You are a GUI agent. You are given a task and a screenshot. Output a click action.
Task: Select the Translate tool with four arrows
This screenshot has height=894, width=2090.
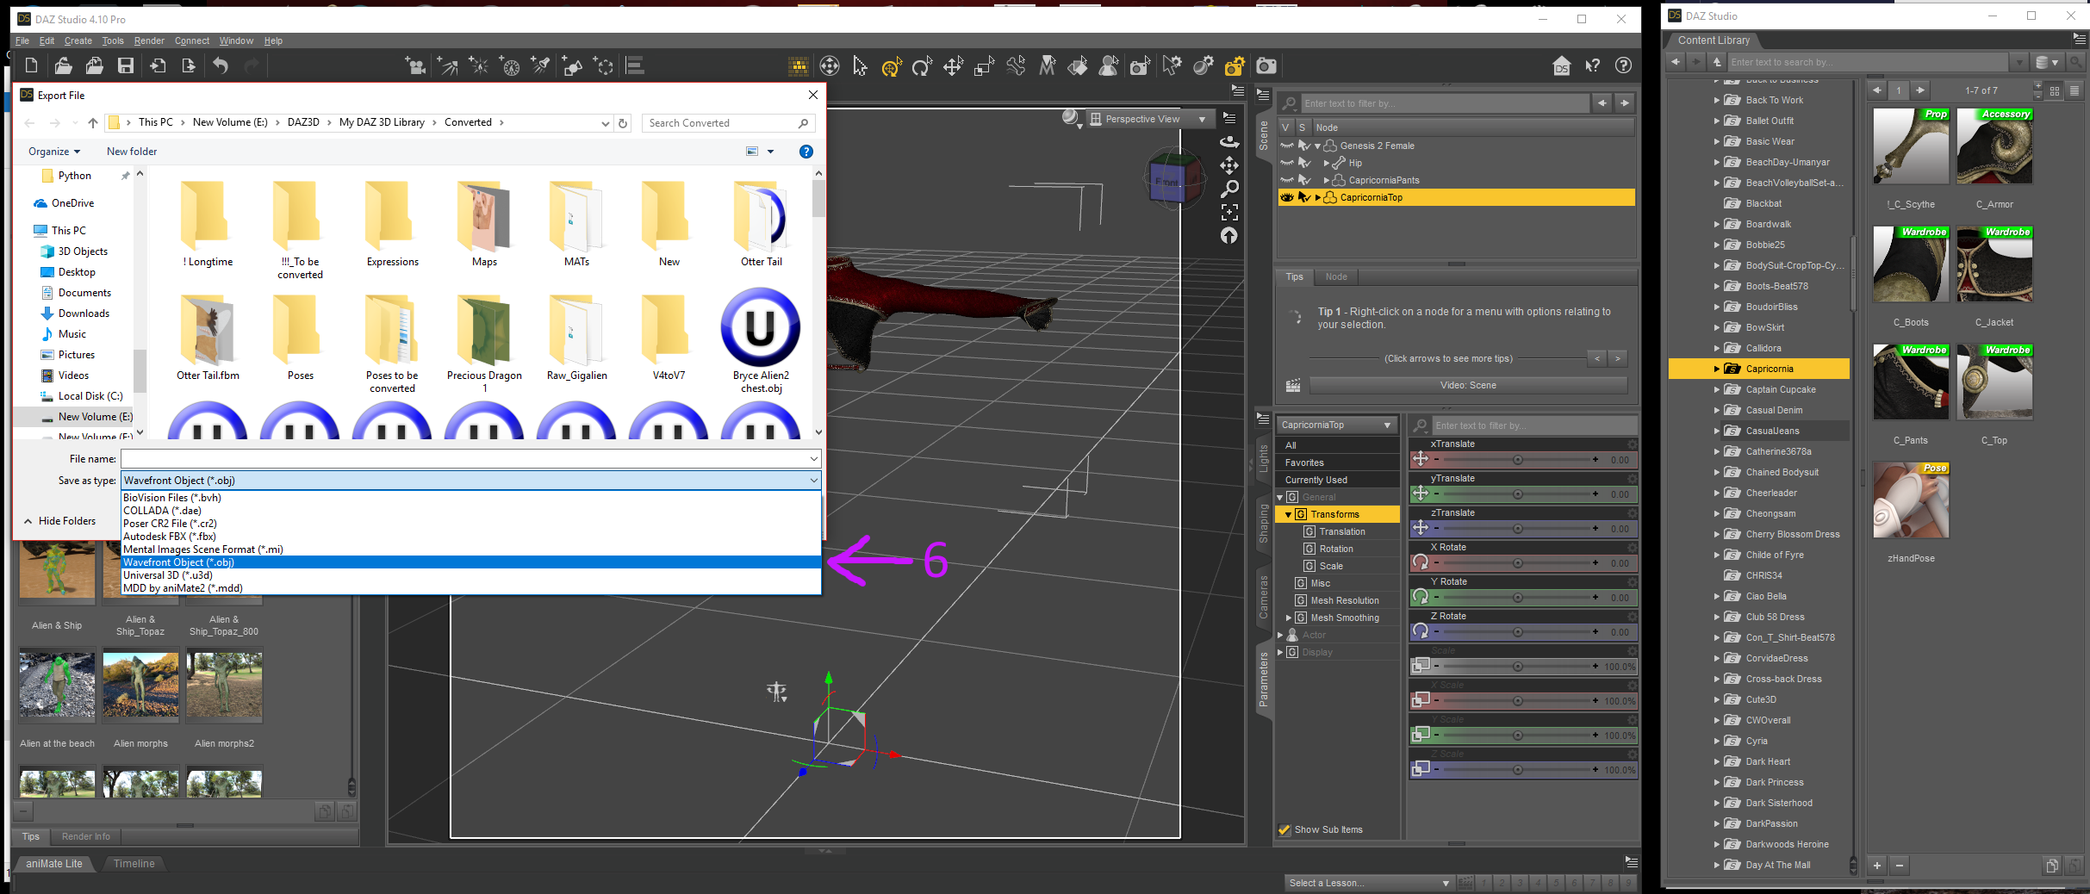[x=953, y=66]
